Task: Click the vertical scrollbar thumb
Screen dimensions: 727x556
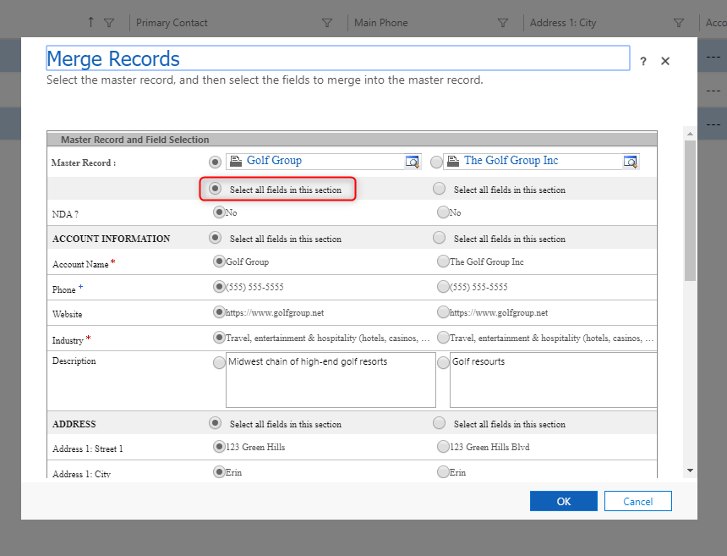Action: pos(690,210)
